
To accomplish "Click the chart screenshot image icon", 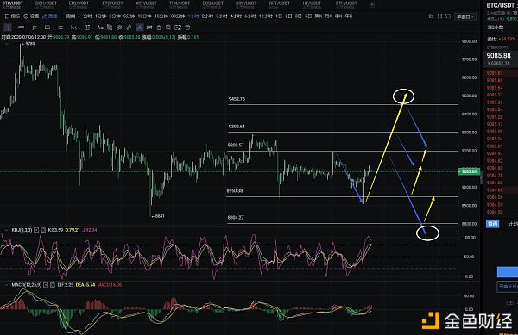I will (x=178, y=28).
